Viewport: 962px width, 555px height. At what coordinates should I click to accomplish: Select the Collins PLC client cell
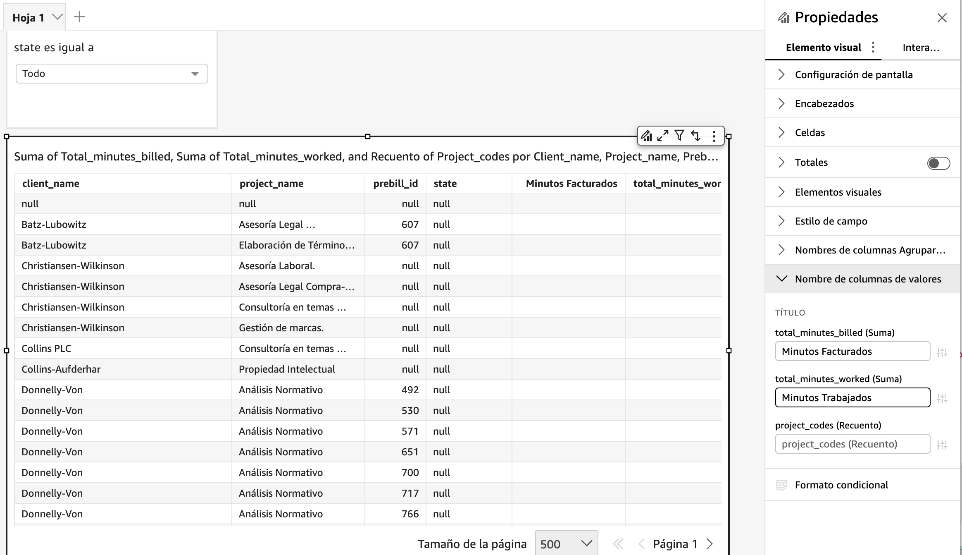point(123,349)
